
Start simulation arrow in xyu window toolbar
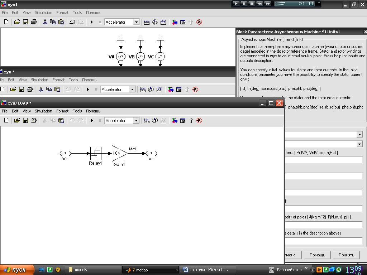[x=87, y=89]
